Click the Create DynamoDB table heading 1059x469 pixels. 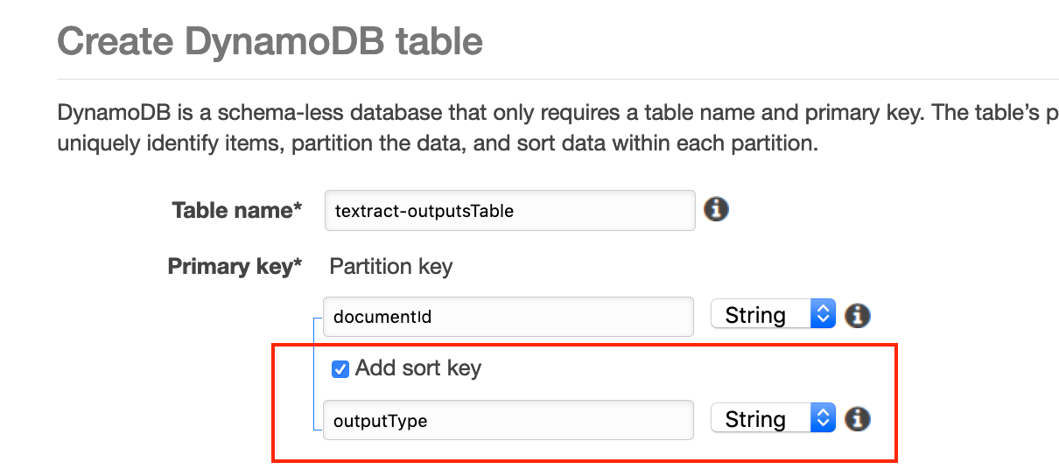click(x=270, y=41)
